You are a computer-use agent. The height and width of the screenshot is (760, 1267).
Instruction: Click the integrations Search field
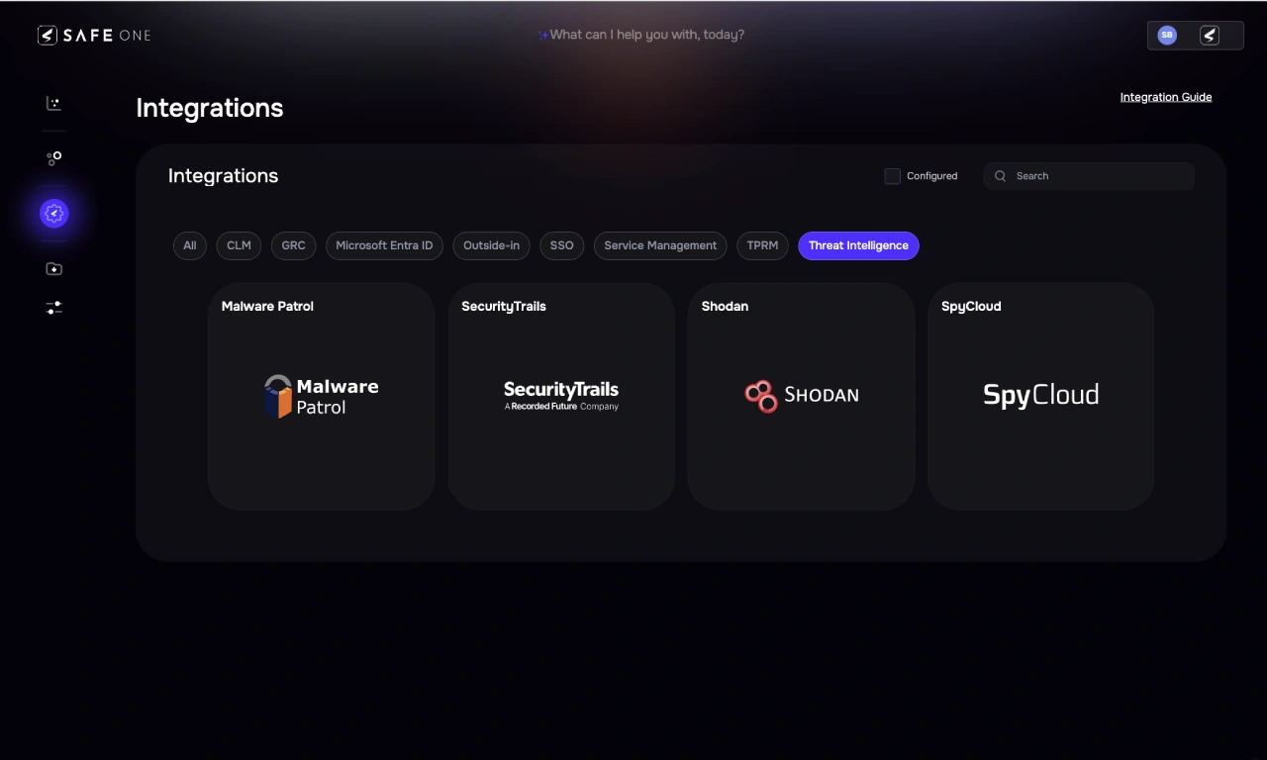(1089, 176)
